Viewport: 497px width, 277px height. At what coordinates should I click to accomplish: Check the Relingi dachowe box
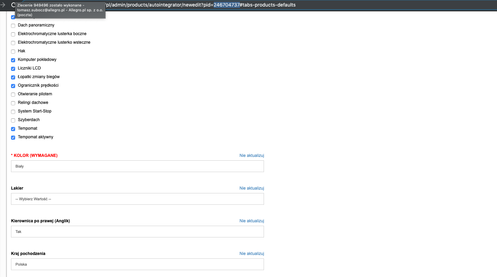click(13, 103)
